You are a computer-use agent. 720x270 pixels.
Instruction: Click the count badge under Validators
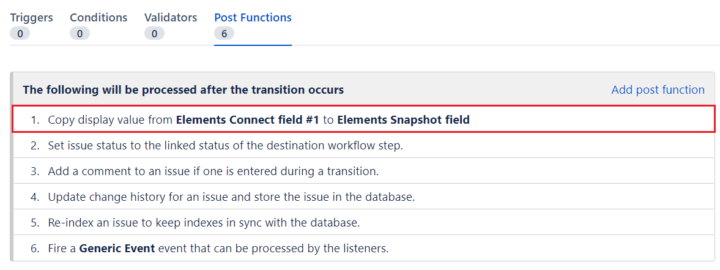tap(154, 34)
